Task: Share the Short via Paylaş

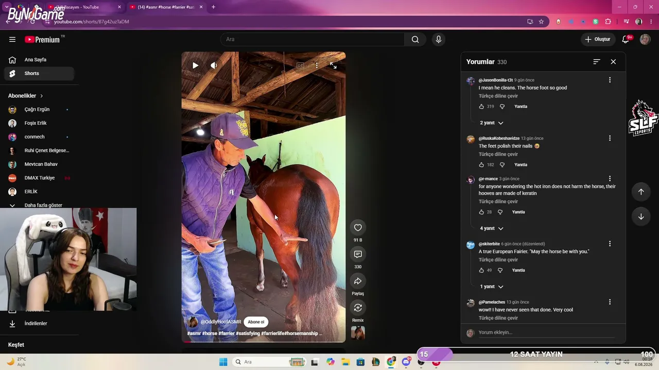Action: (x=358, y=281)
